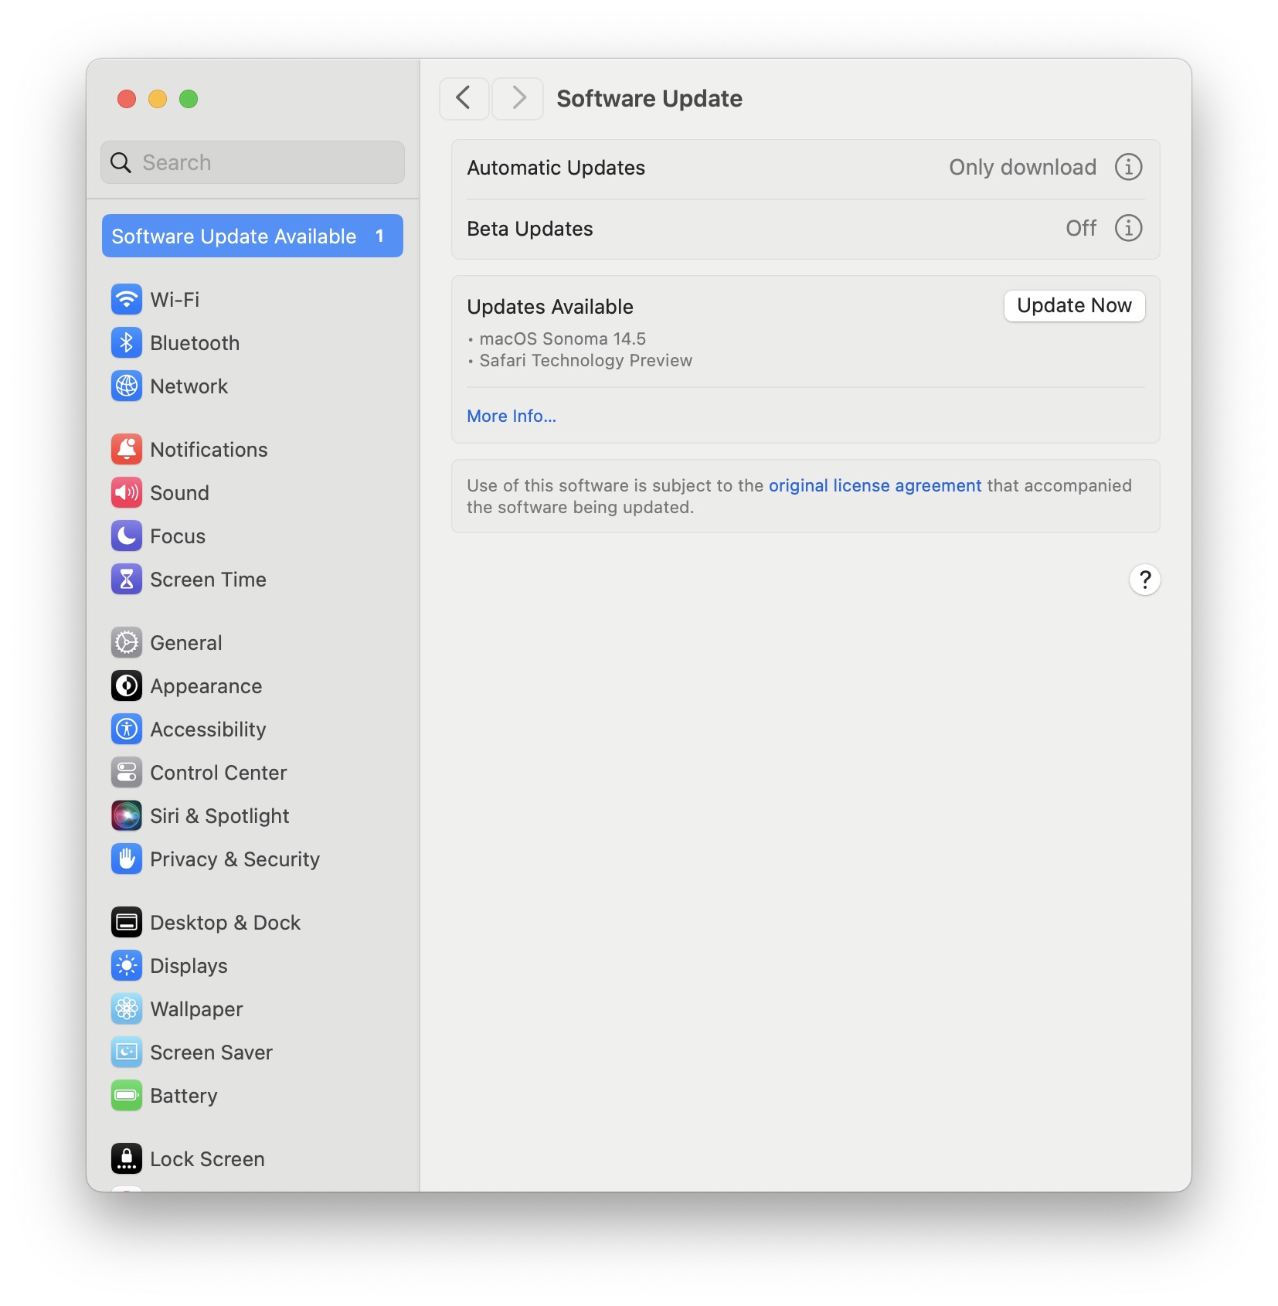Click the update count badge 1
The image size is (1278, 1306).
379,236
